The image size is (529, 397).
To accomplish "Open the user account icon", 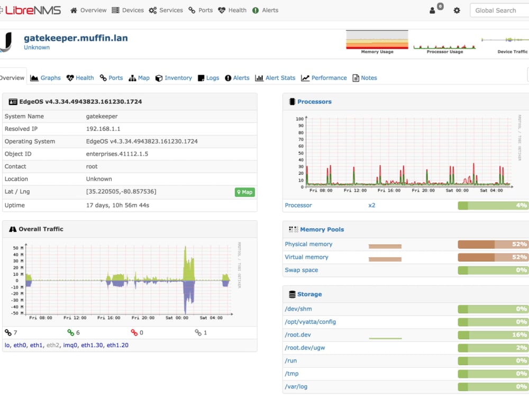I will point(432,11).
